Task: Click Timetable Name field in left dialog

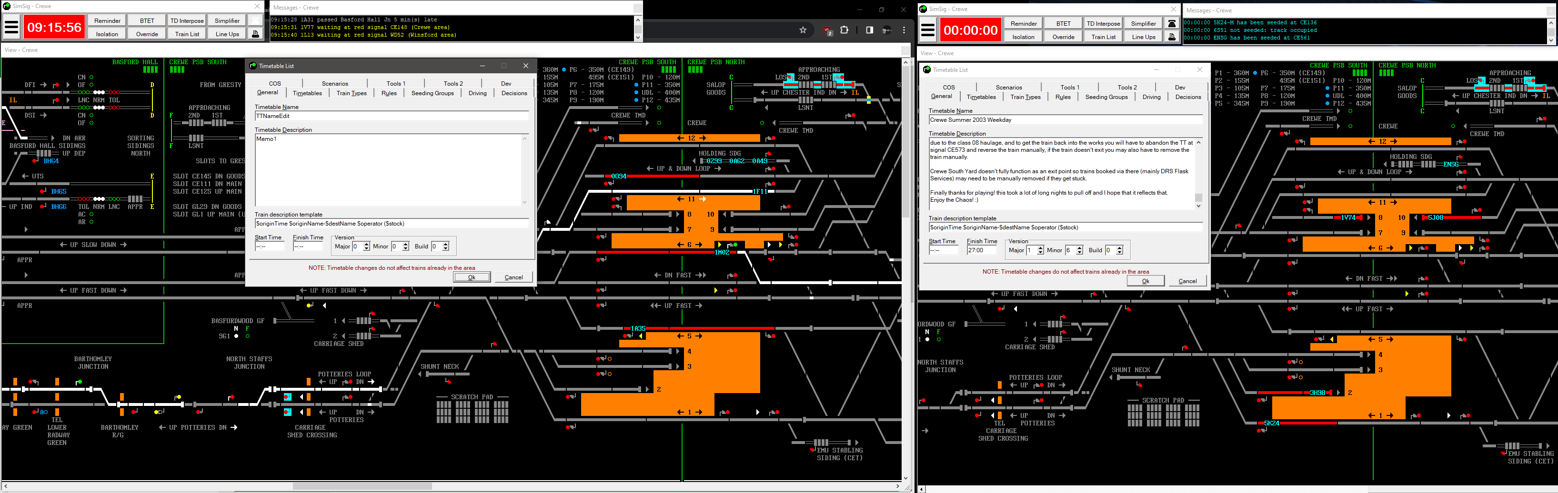Action: [392, 116]
